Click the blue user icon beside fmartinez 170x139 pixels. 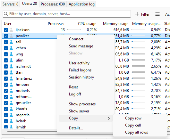click(11, 78)
